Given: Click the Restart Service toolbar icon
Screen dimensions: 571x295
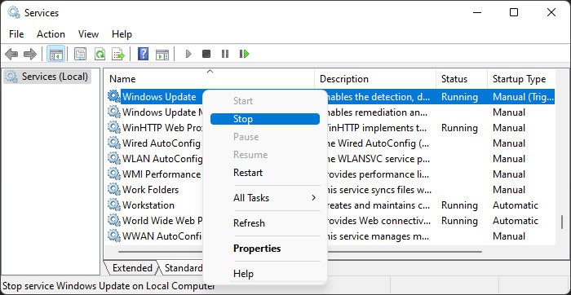Looking at the screenshot, I should pyautogui.click(x=245, y=55).
